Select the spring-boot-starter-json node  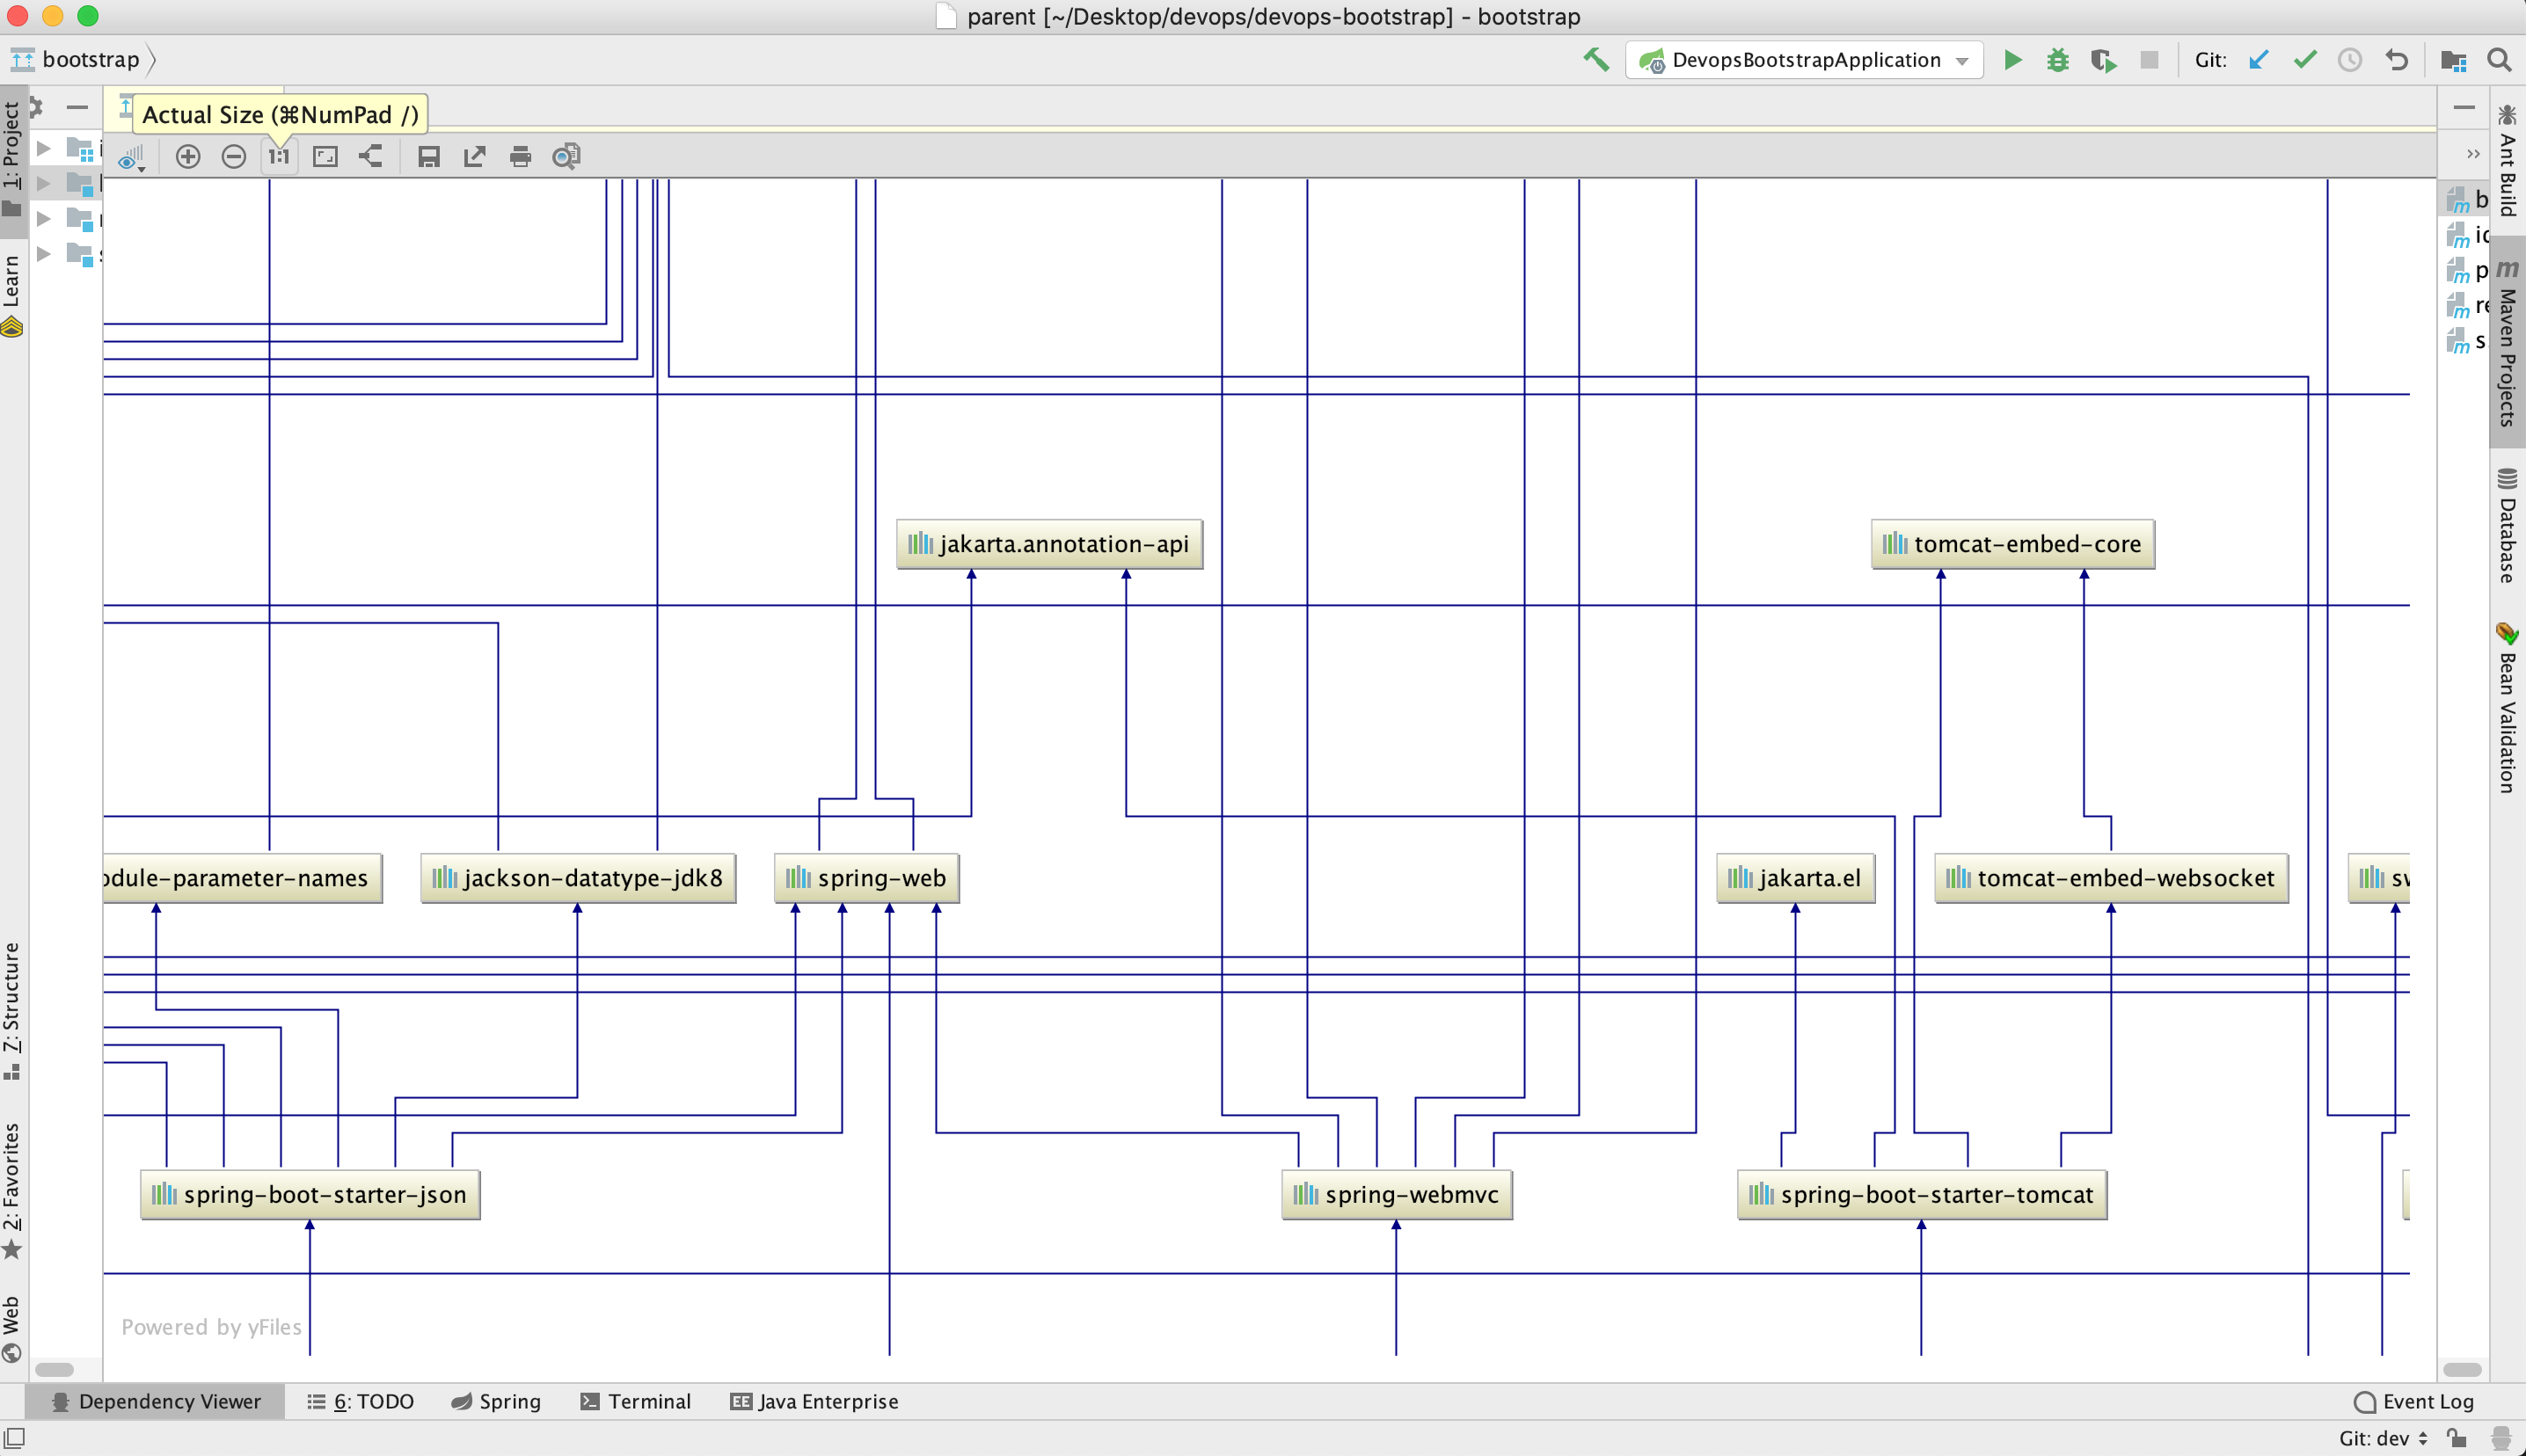tap(310, 1195)
